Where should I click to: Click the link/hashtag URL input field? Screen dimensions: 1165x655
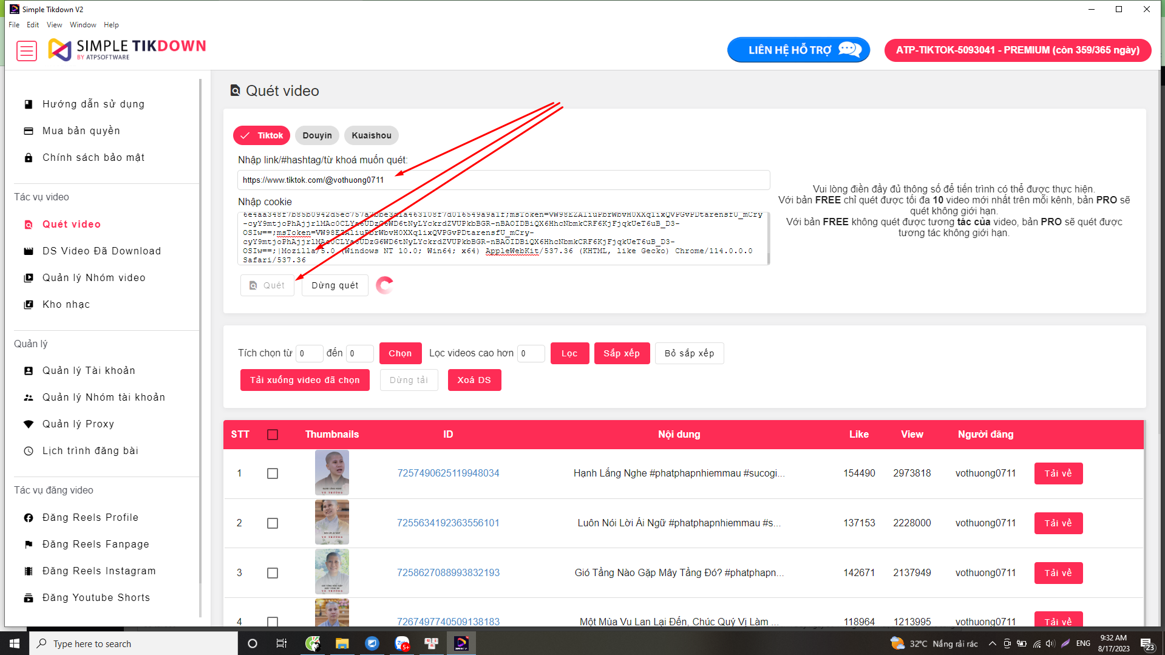coord(504,180)
